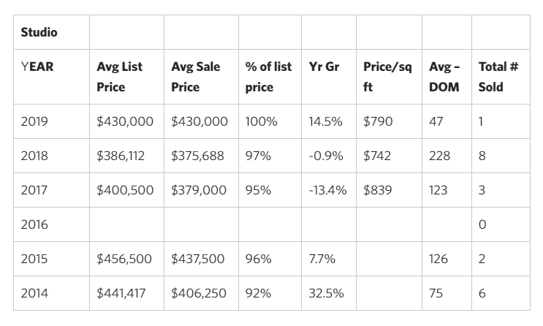Image resolution: width=543 pixels, height=326 pixels.
Task: Select the $456,500 list price cell
Action: pos(125,259)
